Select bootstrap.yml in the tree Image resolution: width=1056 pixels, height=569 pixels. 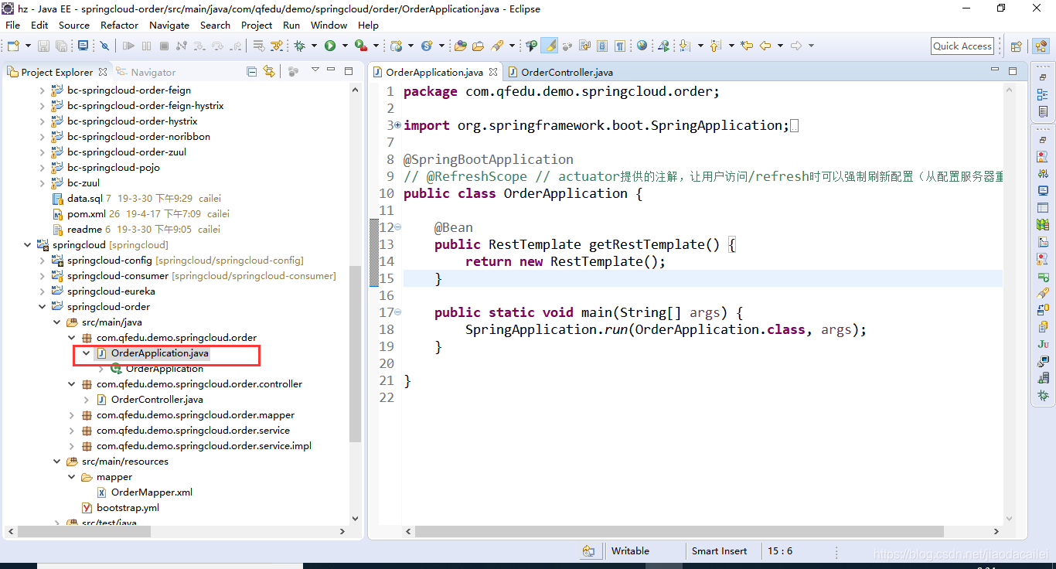tap(128, 508)
